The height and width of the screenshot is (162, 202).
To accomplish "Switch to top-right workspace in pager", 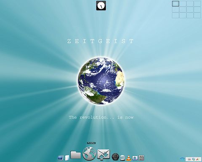I will (197, 4).
